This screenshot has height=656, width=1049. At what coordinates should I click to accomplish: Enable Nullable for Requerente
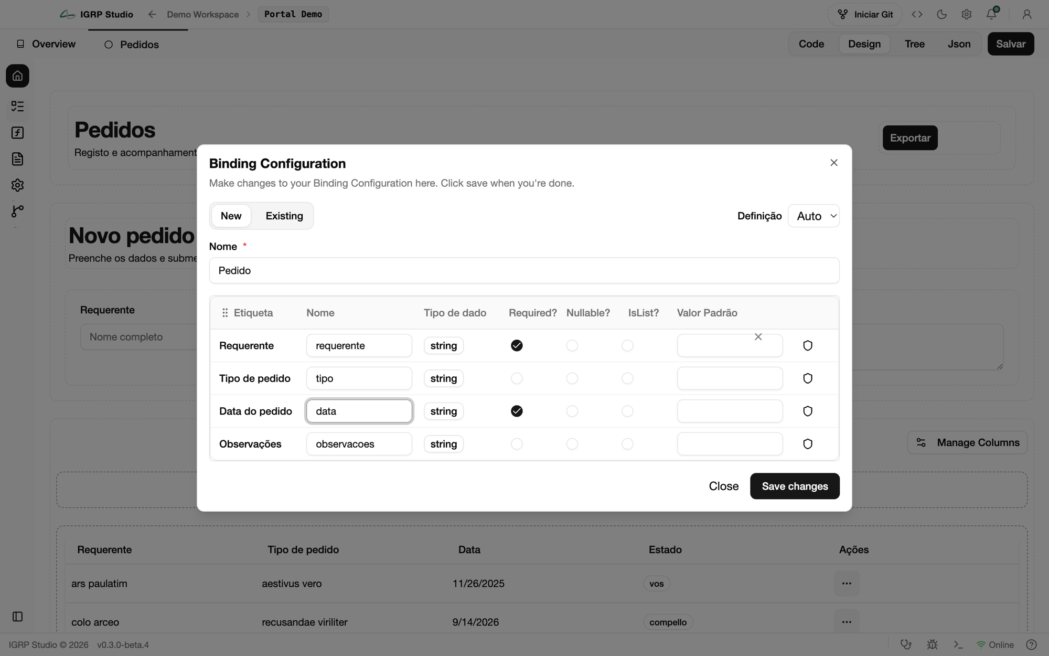(572, 345)
